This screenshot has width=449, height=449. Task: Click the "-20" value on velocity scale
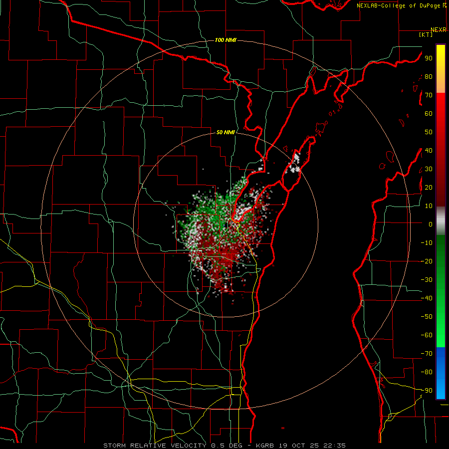pos(427,261)
